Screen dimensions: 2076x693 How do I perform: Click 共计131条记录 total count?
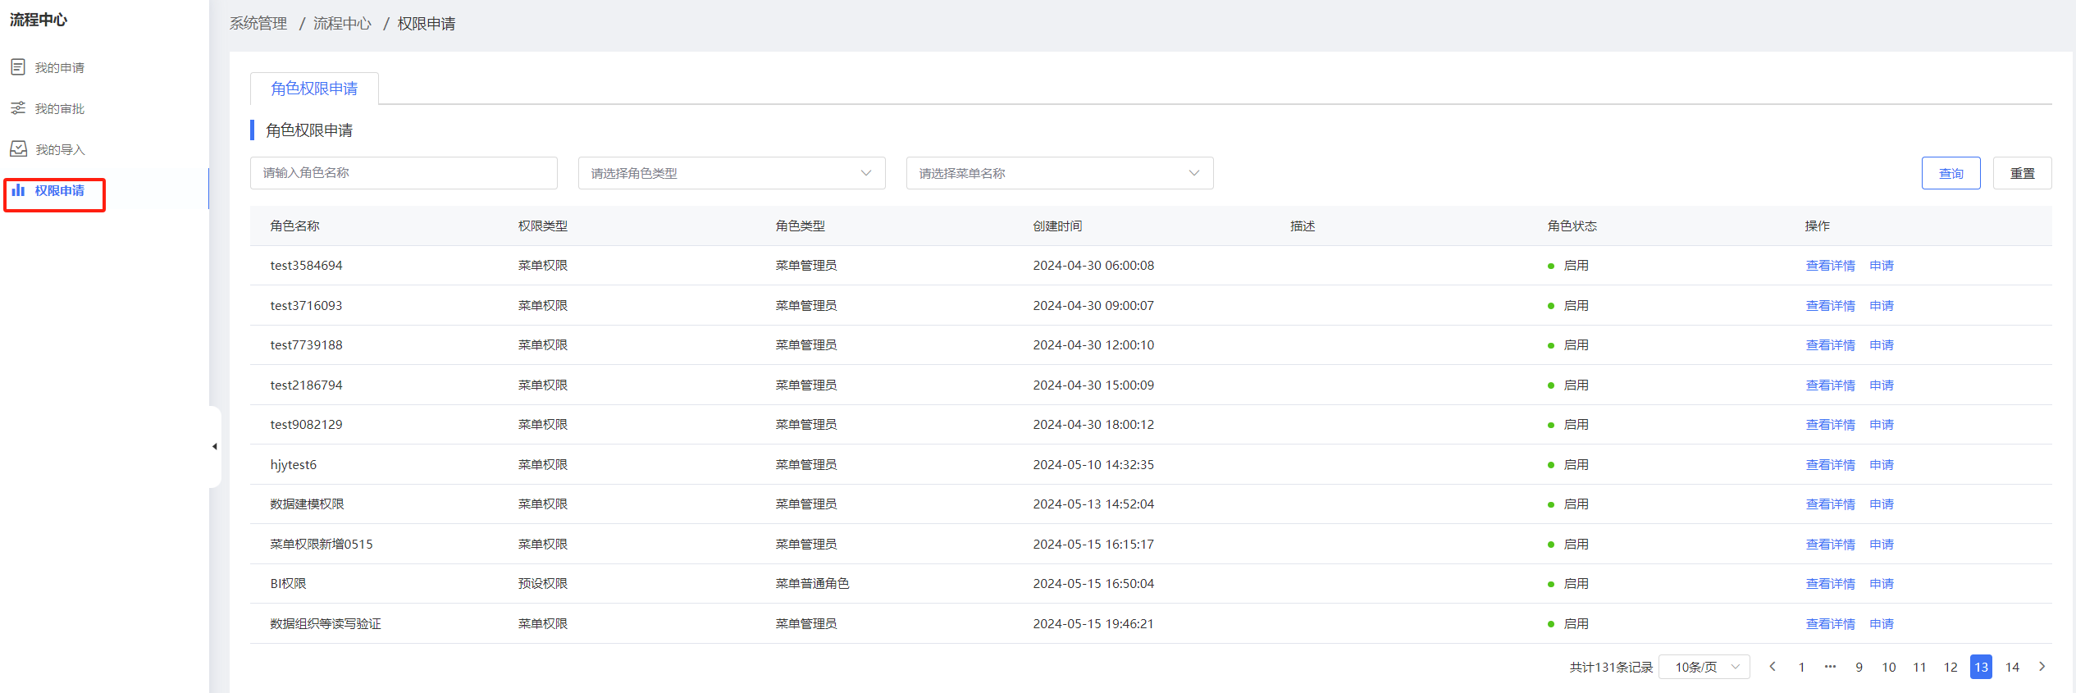click(x=1611, y=668)
